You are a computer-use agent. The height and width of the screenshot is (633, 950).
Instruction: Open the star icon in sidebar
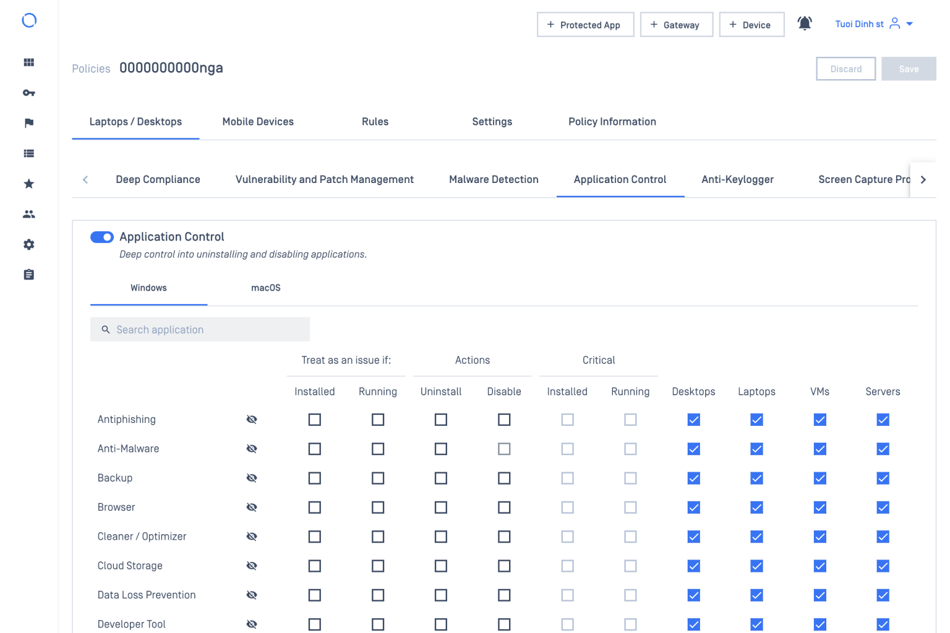[x=28, y=184]
